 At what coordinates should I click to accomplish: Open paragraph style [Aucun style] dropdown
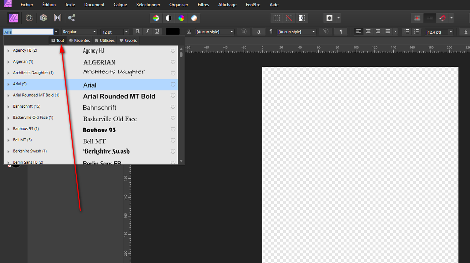click(x=296, y=32)
